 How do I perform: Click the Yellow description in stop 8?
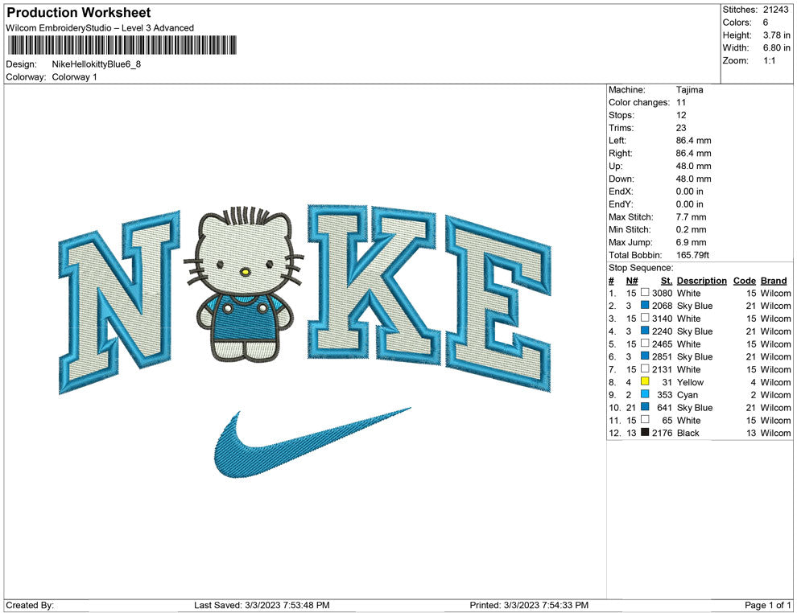690,382
